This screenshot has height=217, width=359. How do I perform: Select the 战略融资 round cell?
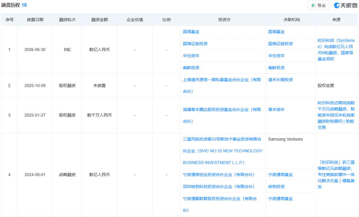coord(67,175)
